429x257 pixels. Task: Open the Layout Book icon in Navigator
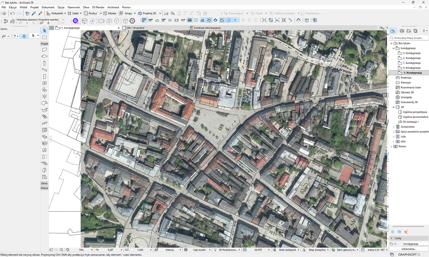(409, 31)
